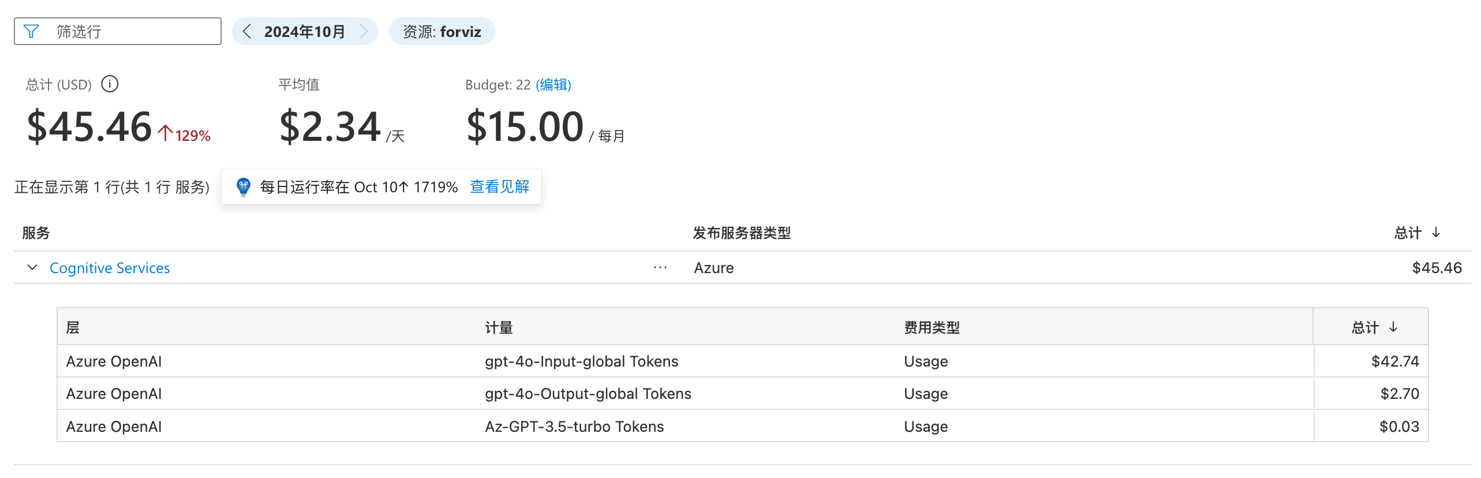Click the lightbulb insight icon

244,187
